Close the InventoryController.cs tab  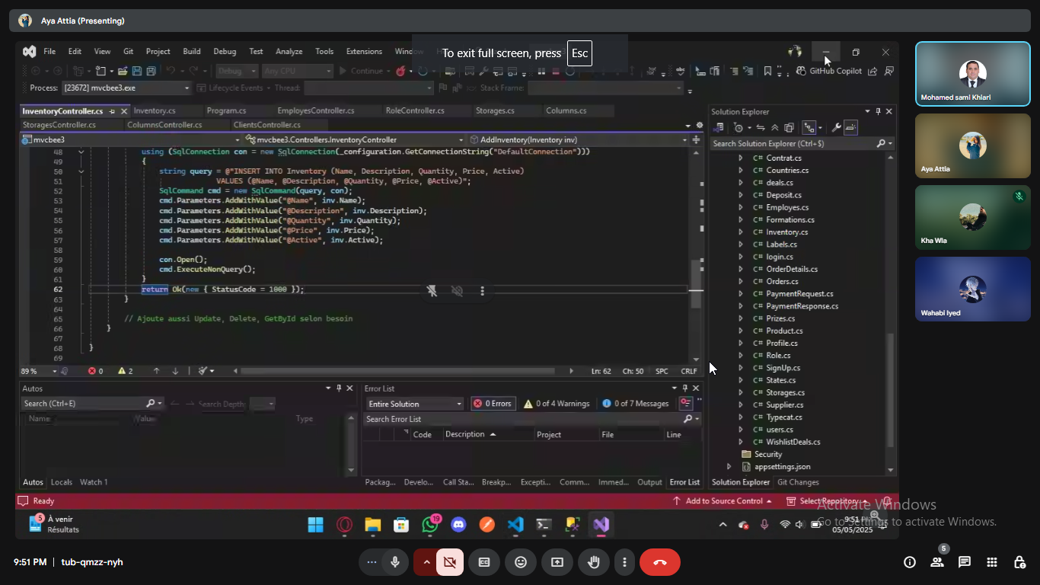coord(123,111)
